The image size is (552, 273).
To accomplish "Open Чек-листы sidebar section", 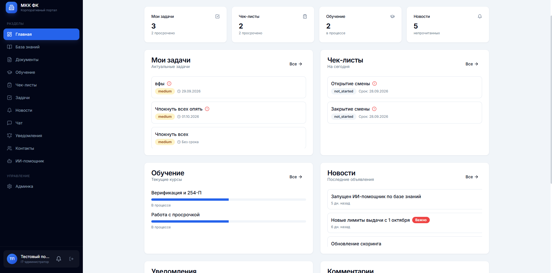I will pyautogui.click(x=41, y=85).
